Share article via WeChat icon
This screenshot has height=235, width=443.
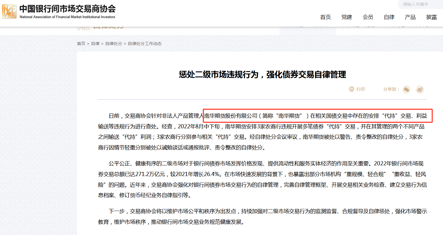point(406,89)
